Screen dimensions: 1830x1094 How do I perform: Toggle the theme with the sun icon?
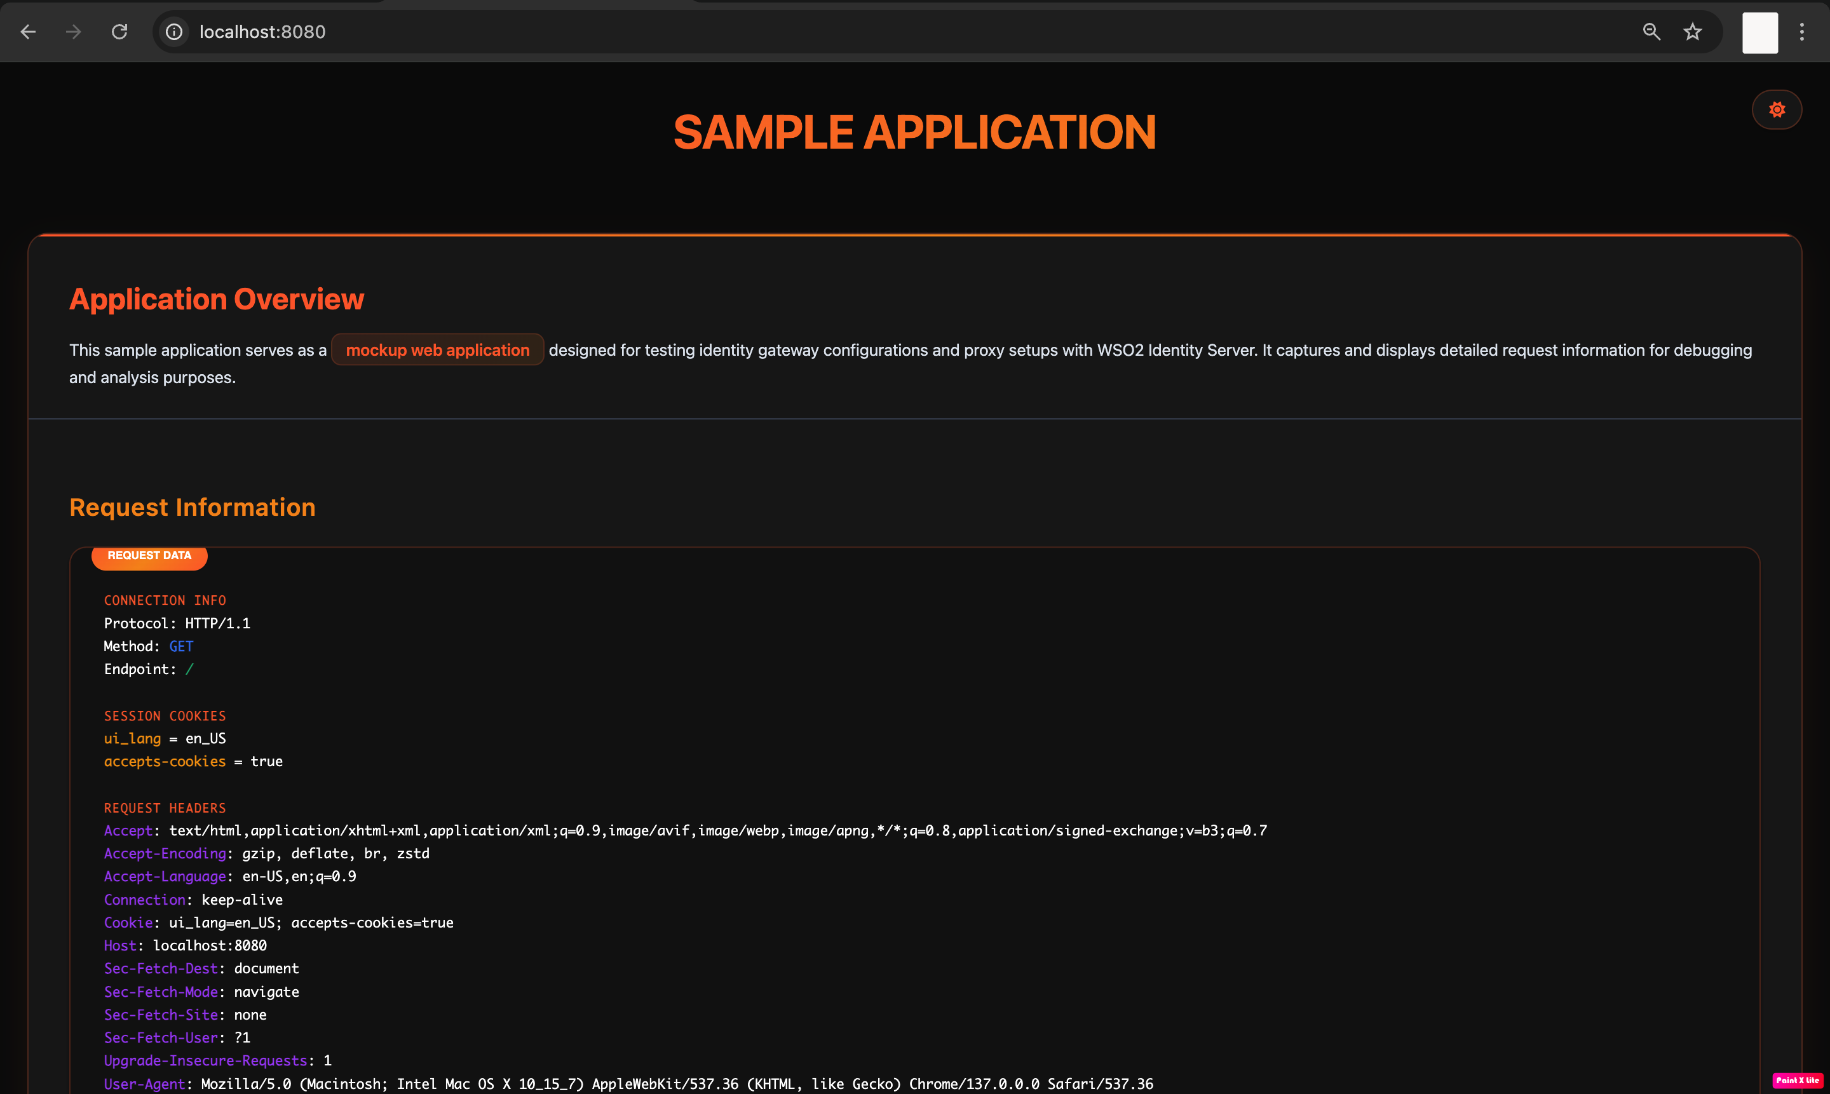(1777, 110)
